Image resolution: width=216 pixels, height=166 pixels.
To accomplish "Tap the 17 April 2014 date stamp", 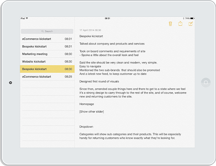I will (90, 30).
